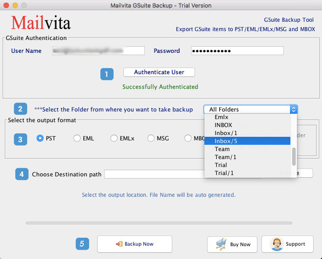Click the Mailvita logo
Viewport: 322px width, 259px height.
pyautogui.click(x=41, y=23)
